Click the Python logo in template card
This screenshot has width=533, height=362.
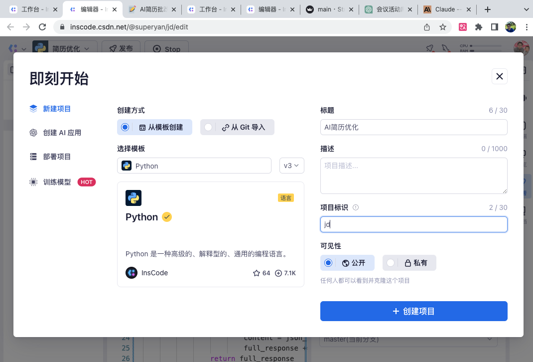coord(133,198)
